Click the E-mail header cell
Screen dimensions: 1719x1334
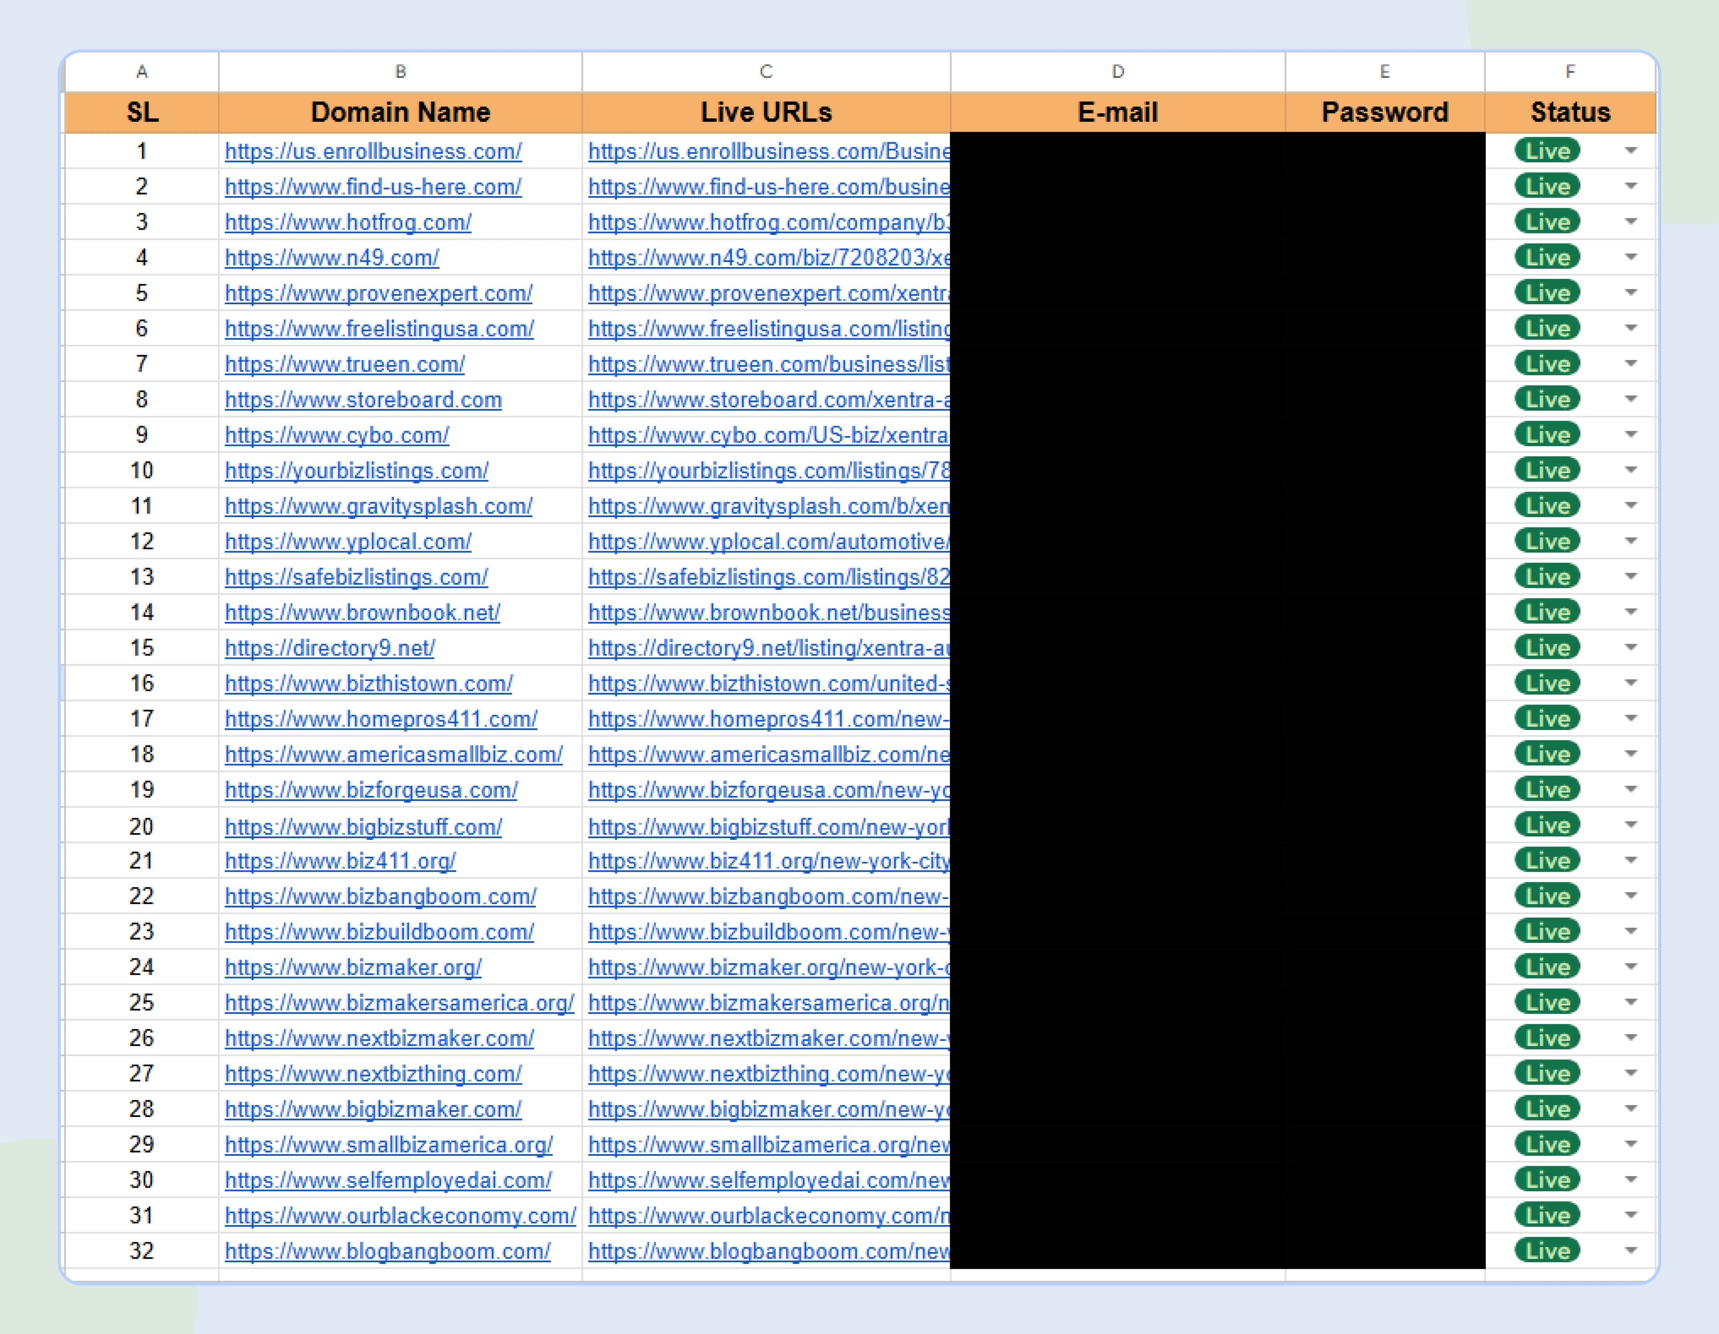(1118, 113)
